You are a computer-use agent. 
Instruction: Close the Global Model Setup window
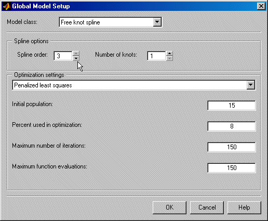tap(261, 6)
